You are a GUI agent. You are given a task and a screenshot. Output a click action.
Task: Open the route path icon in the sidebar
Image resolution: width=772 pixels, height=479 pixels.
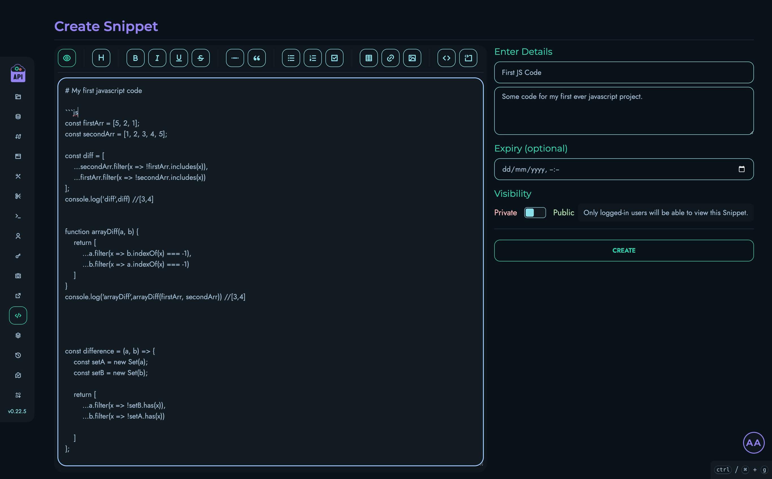pyautogui.click(x=18, y=136)
